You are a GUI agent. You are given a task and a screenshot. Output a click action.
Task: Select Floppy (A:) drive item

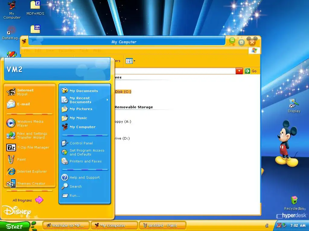tap(123, 122)
